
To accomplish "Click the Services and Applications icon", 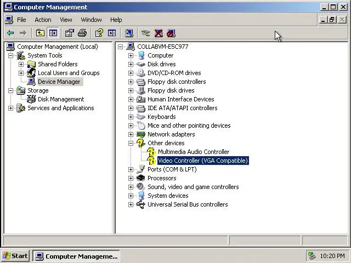I will click(21, 108).
